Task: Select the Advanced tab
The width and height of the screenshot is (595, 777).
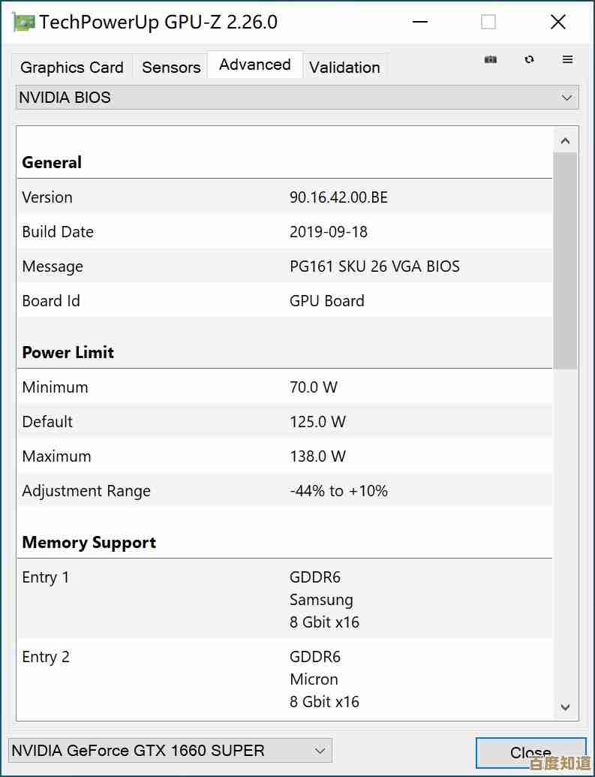Action: click(255, 65)
